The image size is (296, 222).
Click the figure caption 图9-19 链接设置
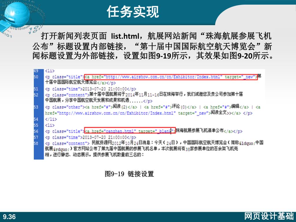point(129,174)
